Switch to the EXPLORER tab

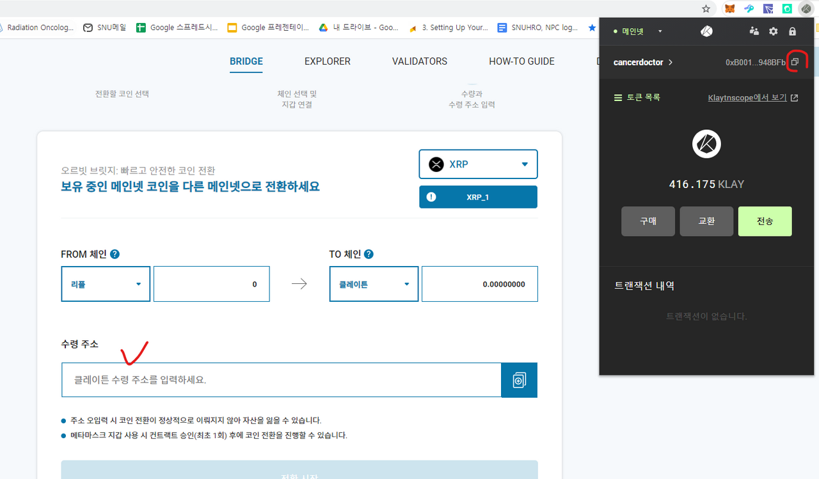[327, 61]
